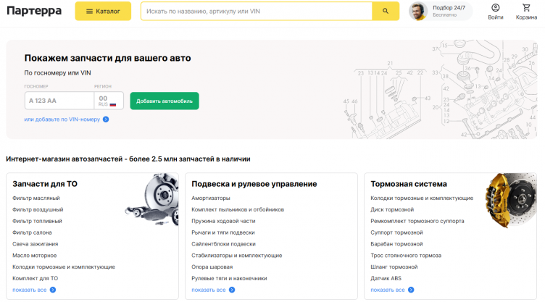Select Барабан тормозной
The height and width of the screenshot is (302, 545).
pyautogui.click(x=396, y=244)
